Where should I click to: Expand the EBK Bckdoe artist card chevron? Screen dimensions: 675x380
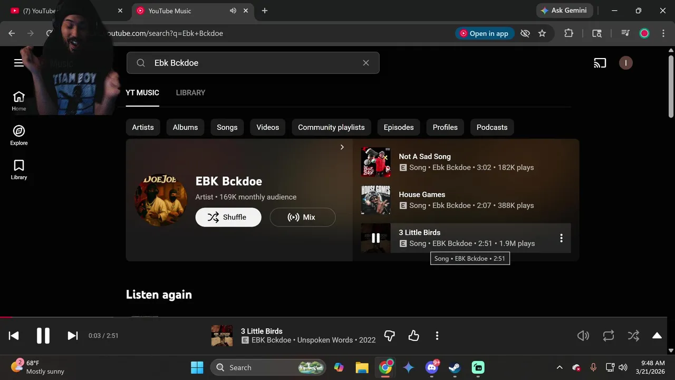coord(342,147)
